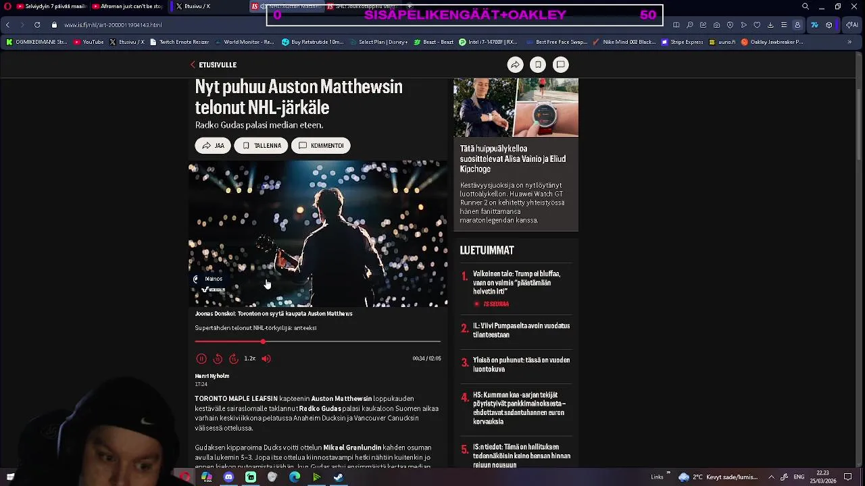Image resolution: width=865 pixels, height=486 pixels.
Task: Click the Joonas Donskoi Toronto video caption
Action: pyautogui.click(x=274, y=314)
